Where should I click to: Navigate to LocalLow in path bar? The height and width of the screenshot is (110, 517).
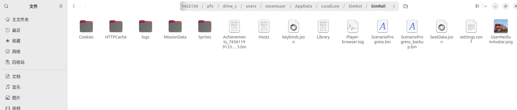click(330, 6)
